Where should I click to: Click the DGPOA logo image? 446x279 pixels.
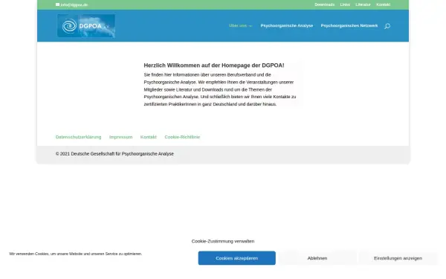[x=86, y=25]
